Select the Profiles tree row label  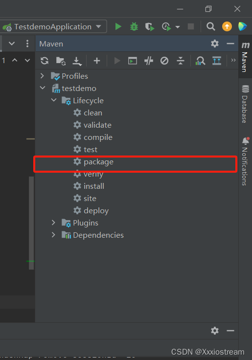(75, 76)
